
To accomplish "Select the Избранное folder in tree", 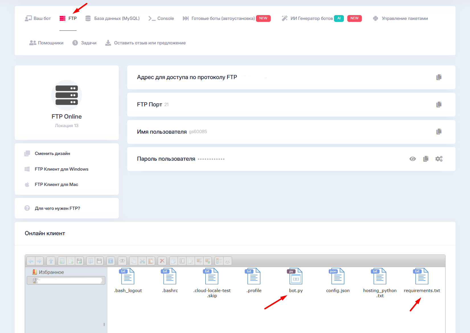I will click(x=51, y=272).
